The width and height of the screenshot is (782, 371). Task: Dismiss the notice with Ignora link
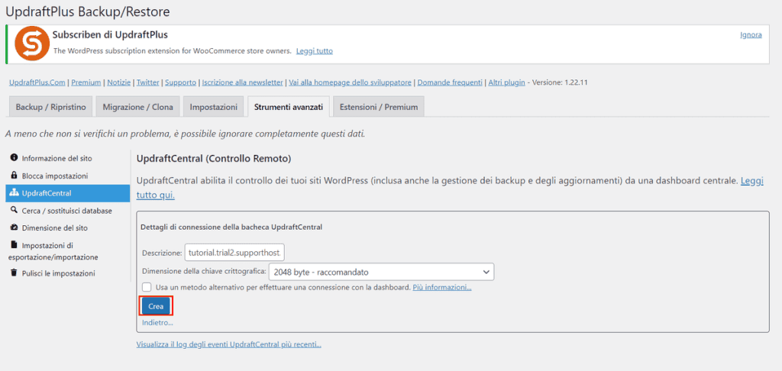(751, 35)
